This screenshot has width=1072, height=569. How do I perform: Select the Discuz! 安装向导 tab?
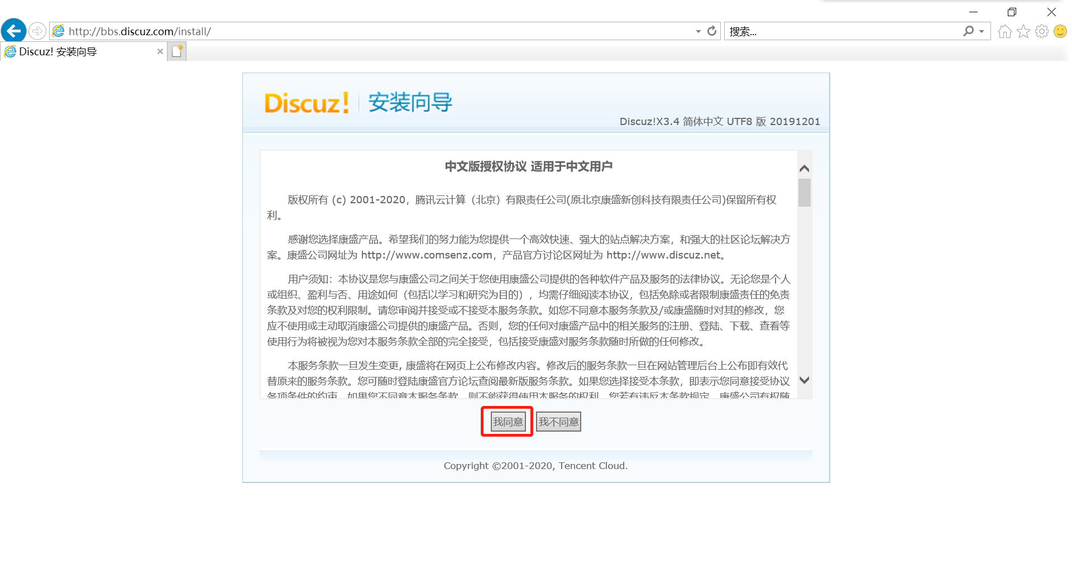(84, 51)
